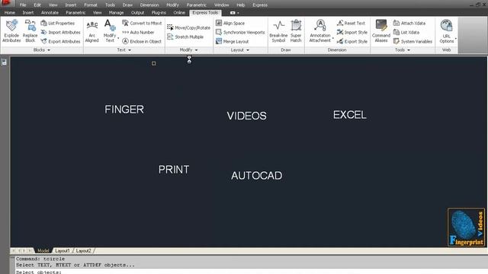Open the Layout2 tab
The image size is (488, 274).
84,250
